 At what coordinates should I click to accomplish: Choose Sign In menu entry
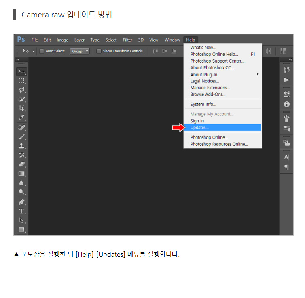click(223, 121)
